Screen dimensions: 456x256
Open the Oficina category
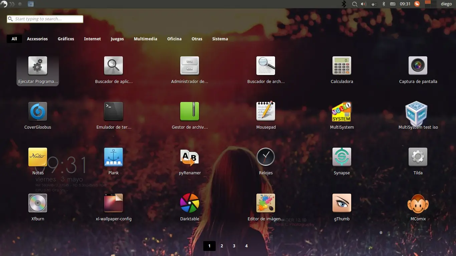174,39
